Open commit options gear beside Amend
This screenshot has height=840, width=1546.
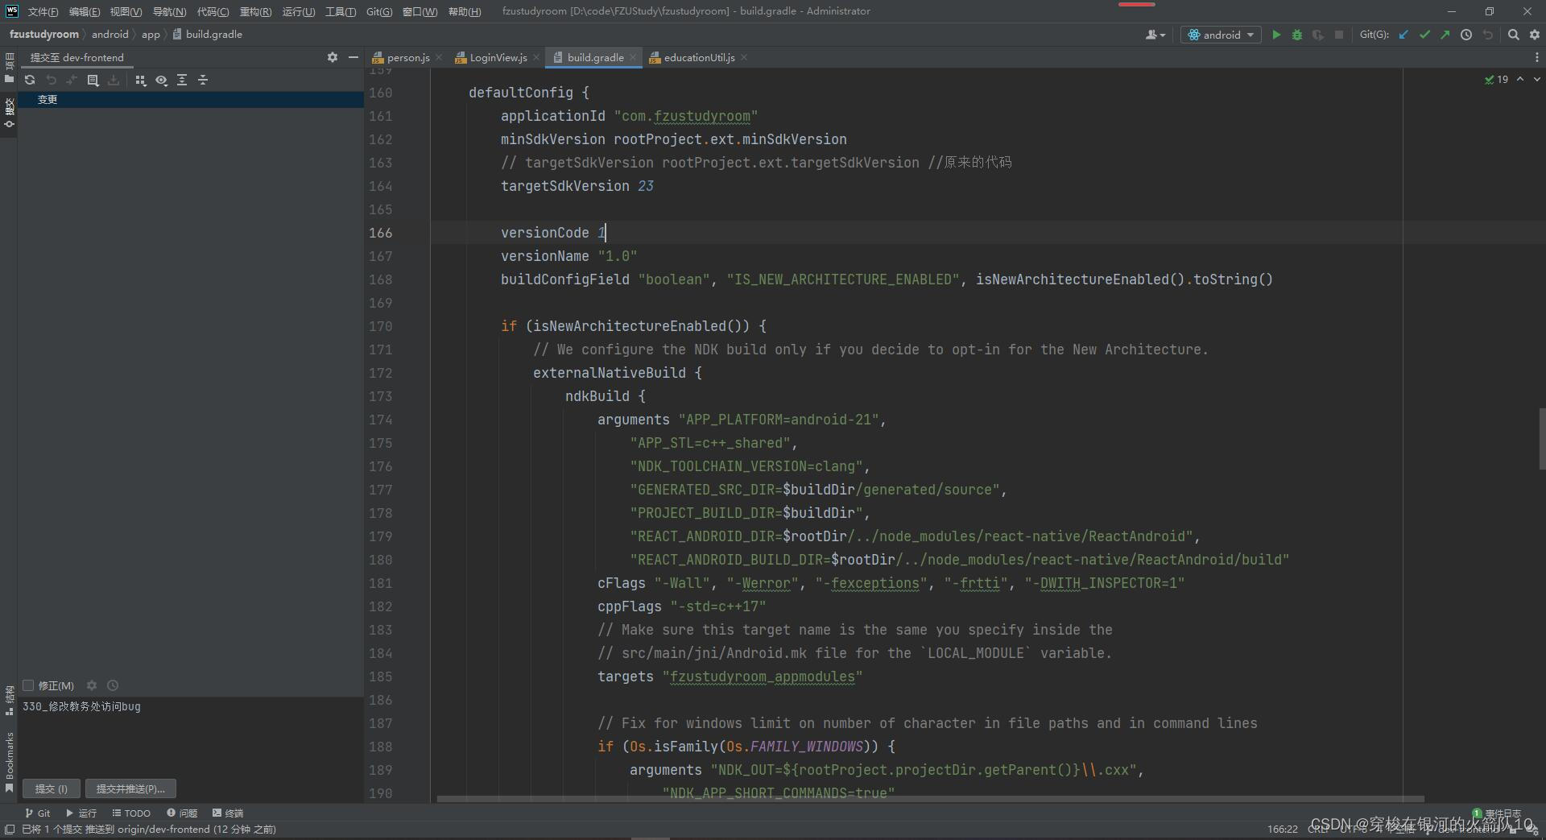[x=92, y=685]
